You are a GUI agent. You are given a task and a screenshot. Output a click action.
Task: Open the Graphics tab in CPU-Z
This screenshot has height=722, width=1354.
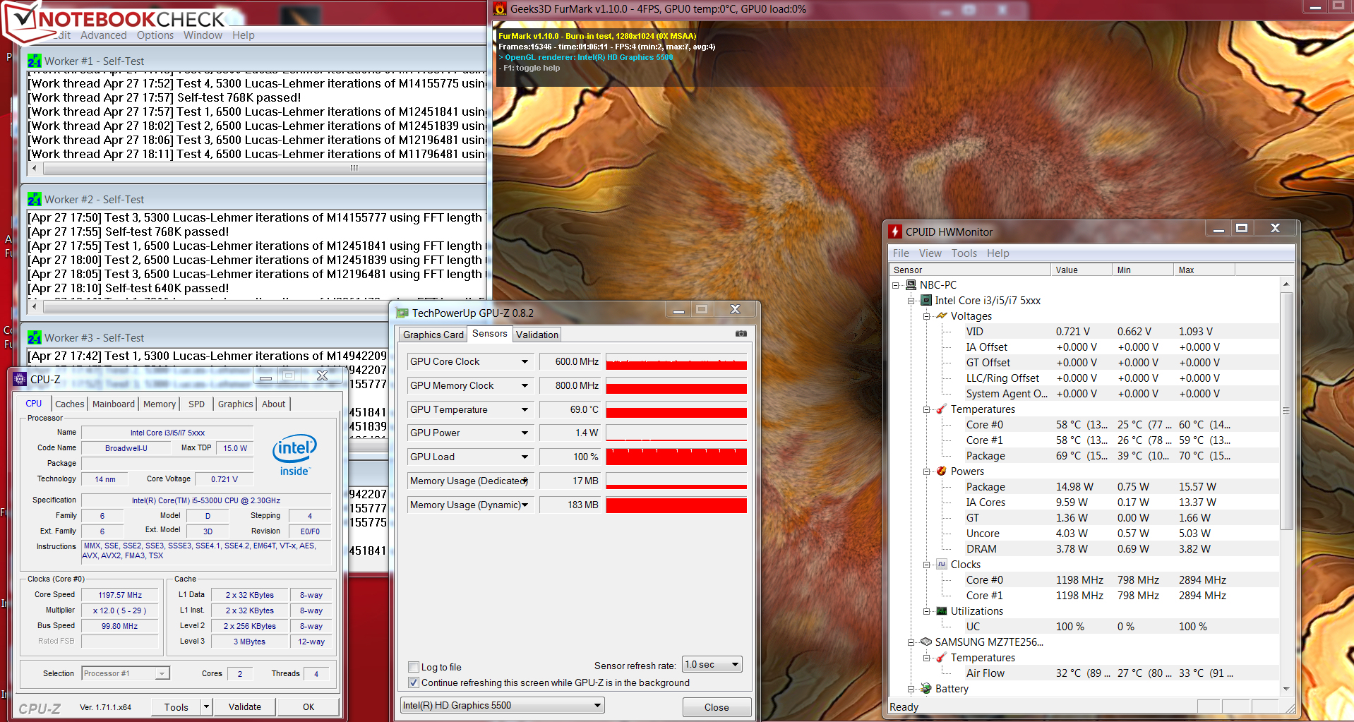coord(235,404)
